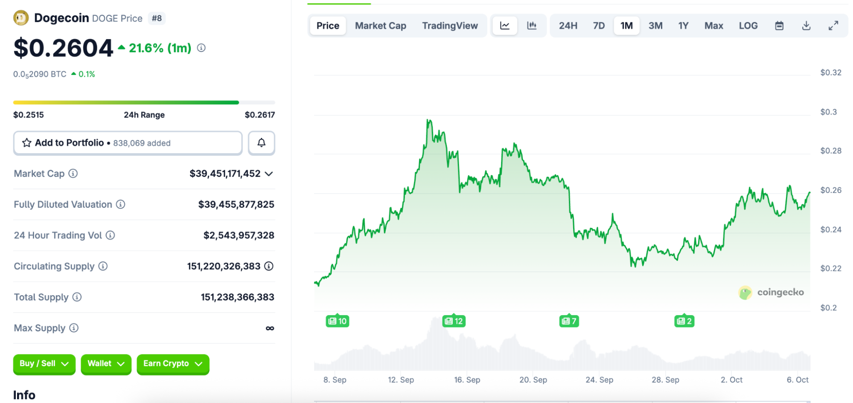
Task: Download chart data icon
Action: [806, 26]
